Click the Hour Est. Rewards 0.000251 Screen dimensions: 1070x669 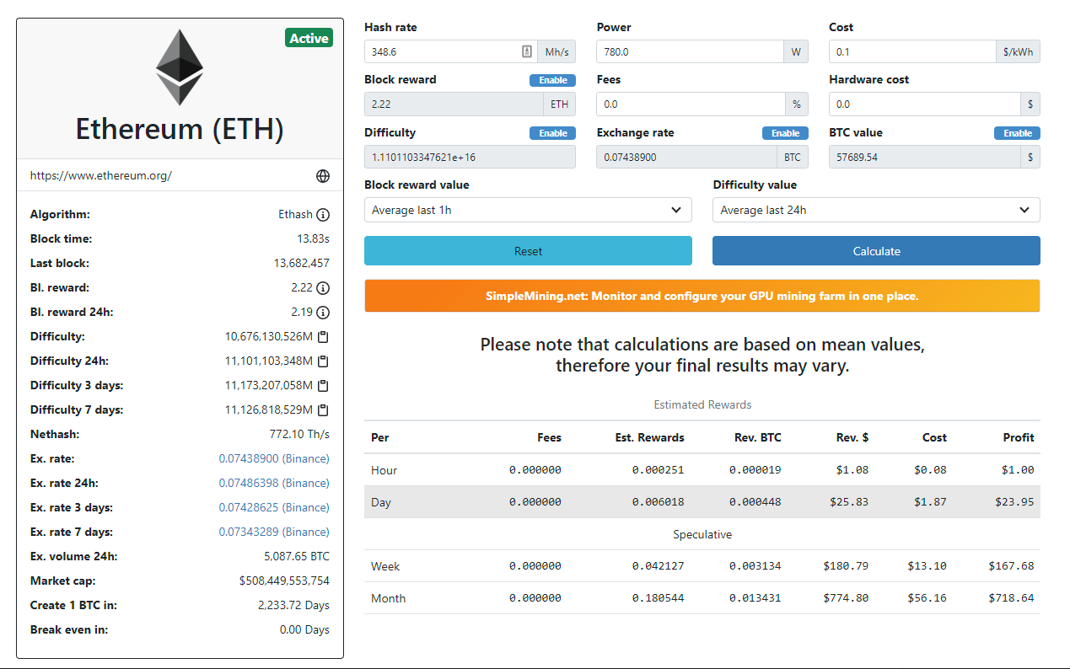(658, 470)
